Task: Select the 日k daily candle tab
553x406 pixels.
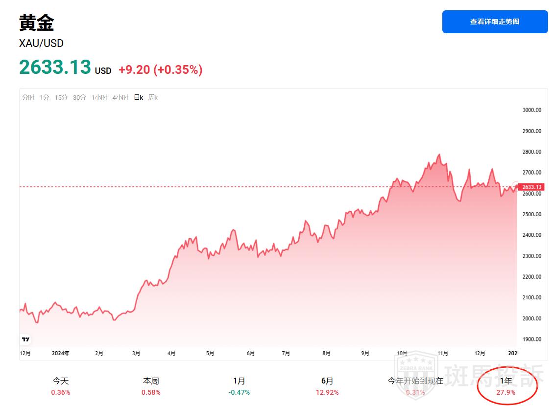Action: tap(139, 97)
